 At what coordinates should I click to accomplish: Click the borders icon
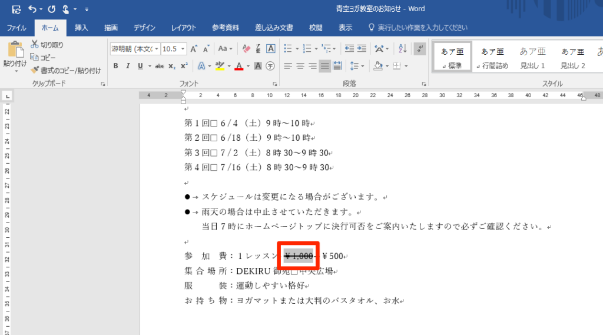[x=397, y=66]
